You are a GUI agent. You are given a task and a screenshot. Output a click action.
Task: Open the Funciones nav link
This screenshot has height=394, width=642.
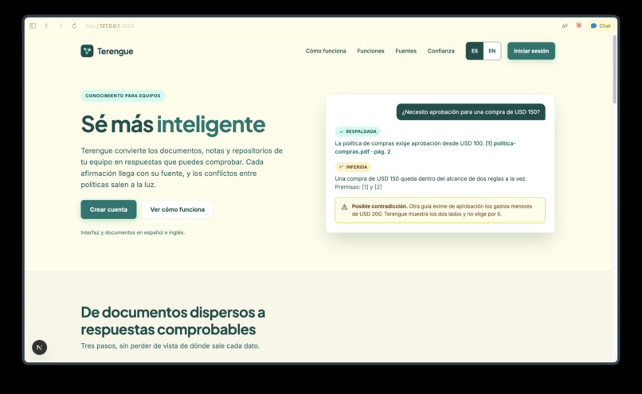(x=370, y=51)
